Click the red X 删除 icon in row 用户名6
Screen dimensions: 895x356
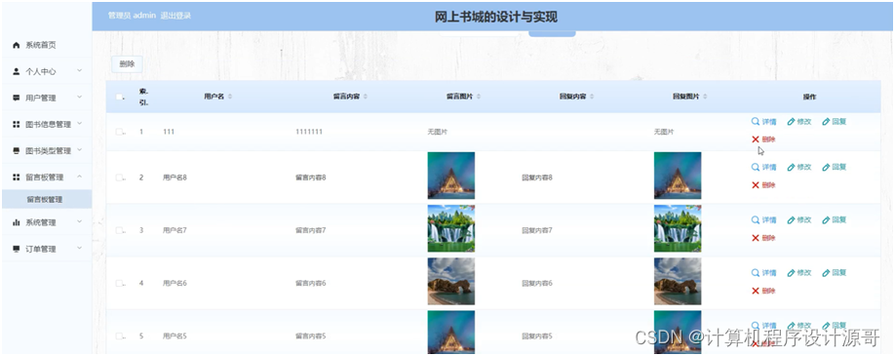pos(756,291)
